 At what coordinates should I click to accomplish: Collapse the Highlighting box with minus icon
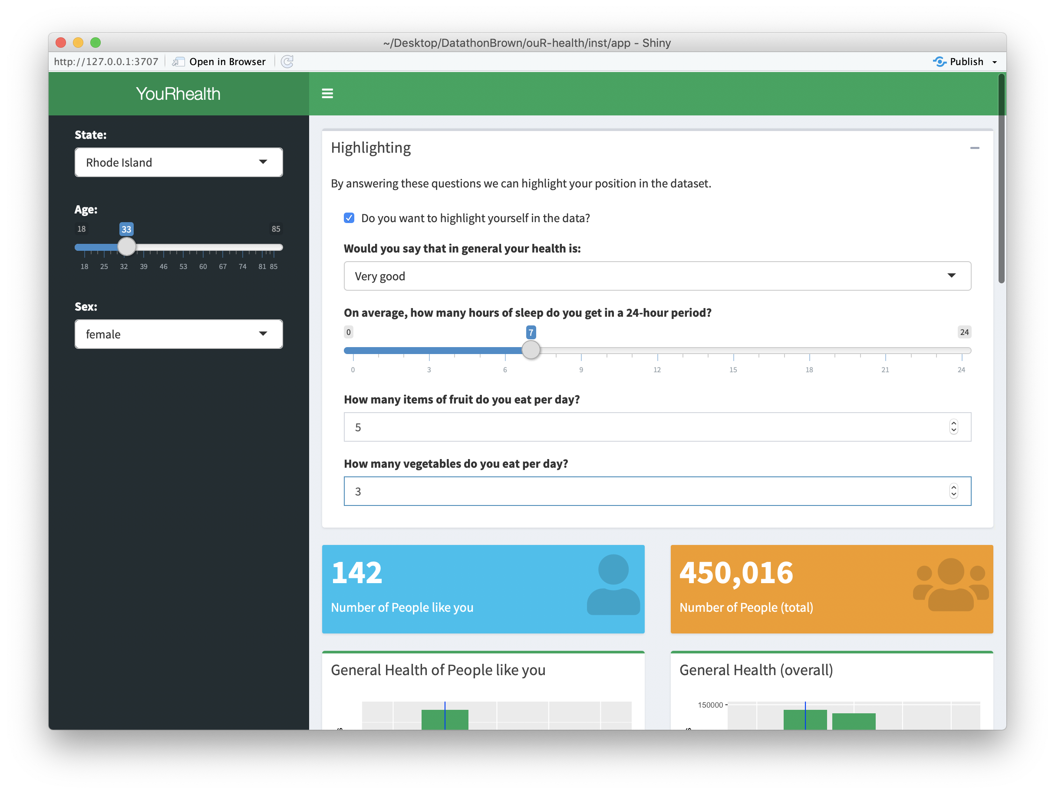(x=974, y=148)
